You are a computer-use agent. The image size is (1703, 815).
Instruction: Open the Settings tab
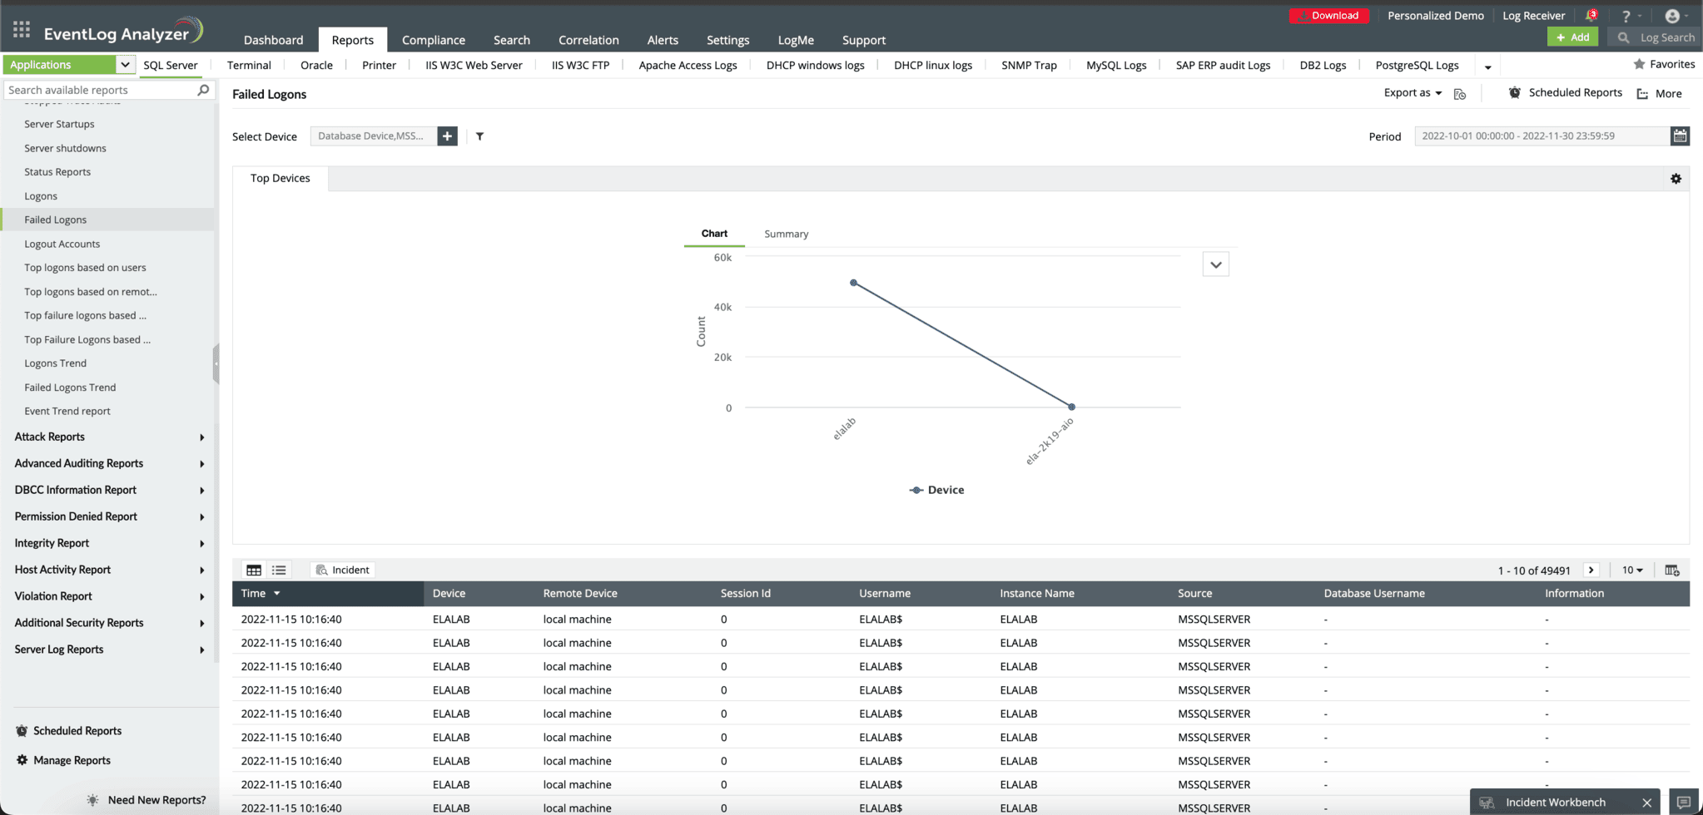click(x=727, y=40)
